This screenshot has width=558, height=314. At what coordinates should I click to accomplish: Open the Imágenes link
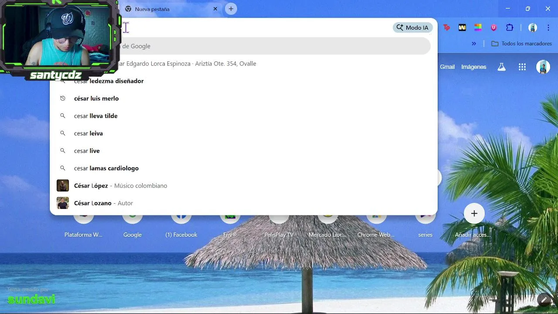pyautogui.click(x=474, y=67)
